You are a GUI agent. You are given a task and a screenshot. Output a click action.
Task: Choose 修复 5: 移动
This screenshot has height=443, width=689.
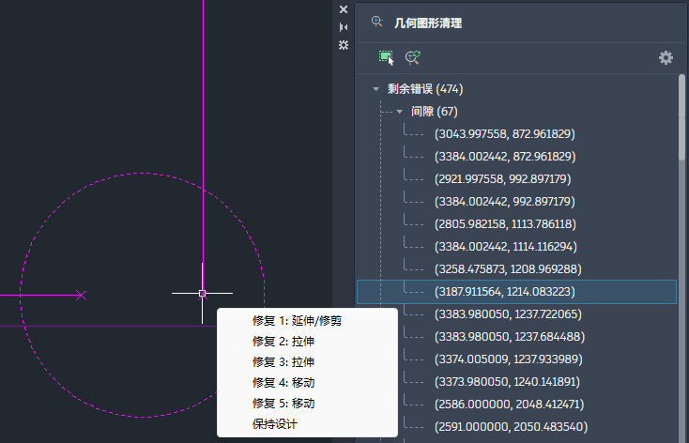(307, 404)
